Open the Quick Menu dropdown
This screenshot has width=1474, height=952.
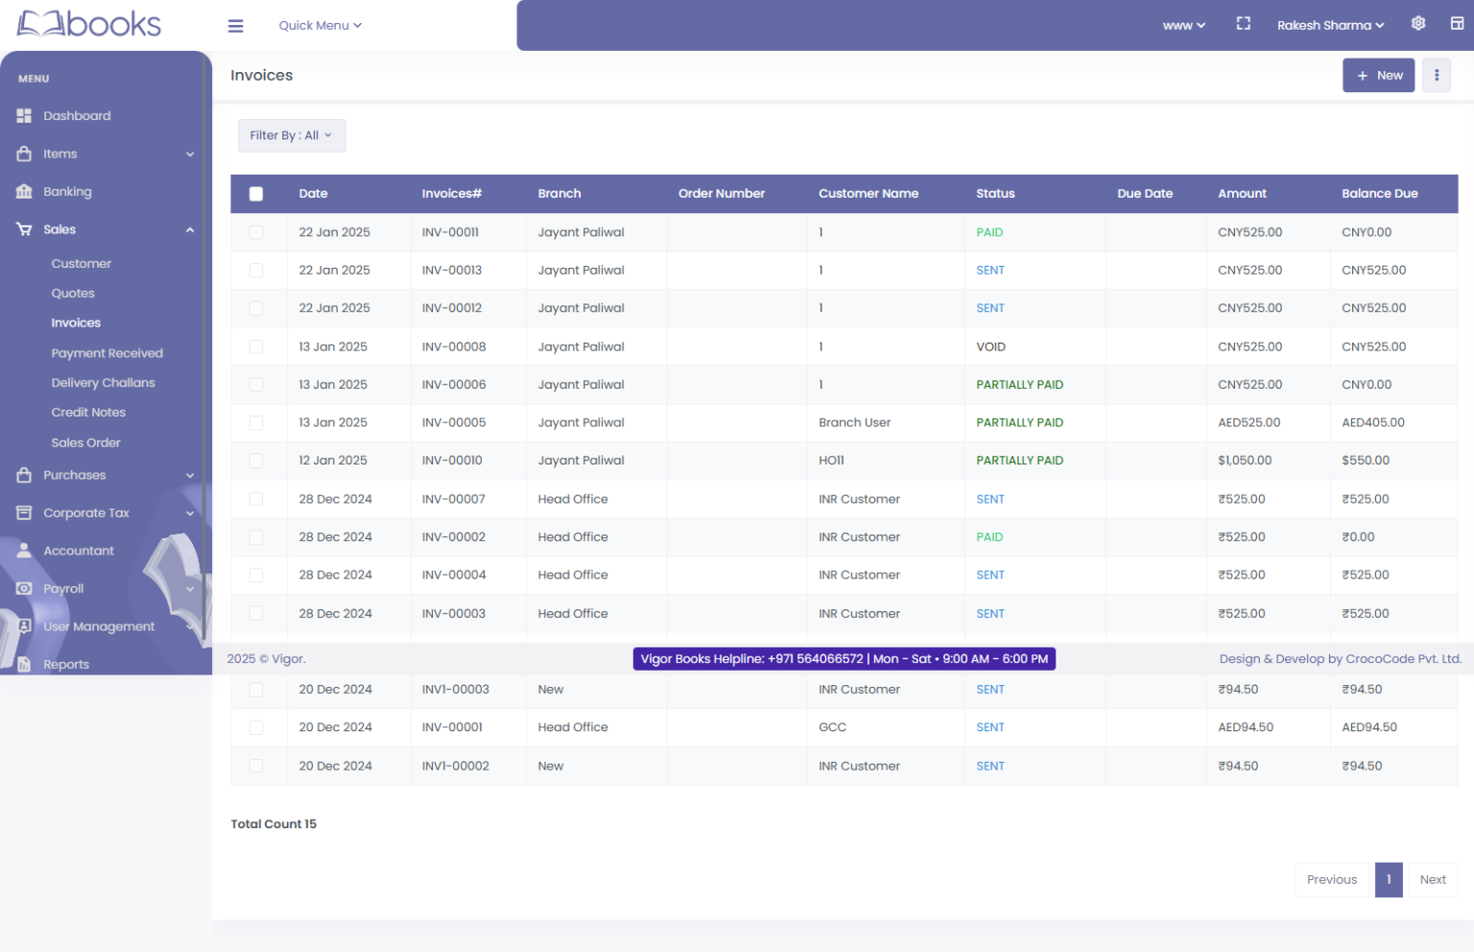point(320,26)
